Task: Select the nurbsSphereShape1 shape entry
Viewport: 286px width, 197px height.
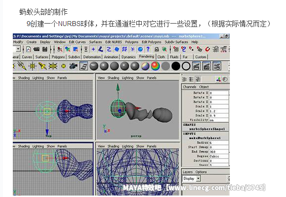Action: pos(207,129)
